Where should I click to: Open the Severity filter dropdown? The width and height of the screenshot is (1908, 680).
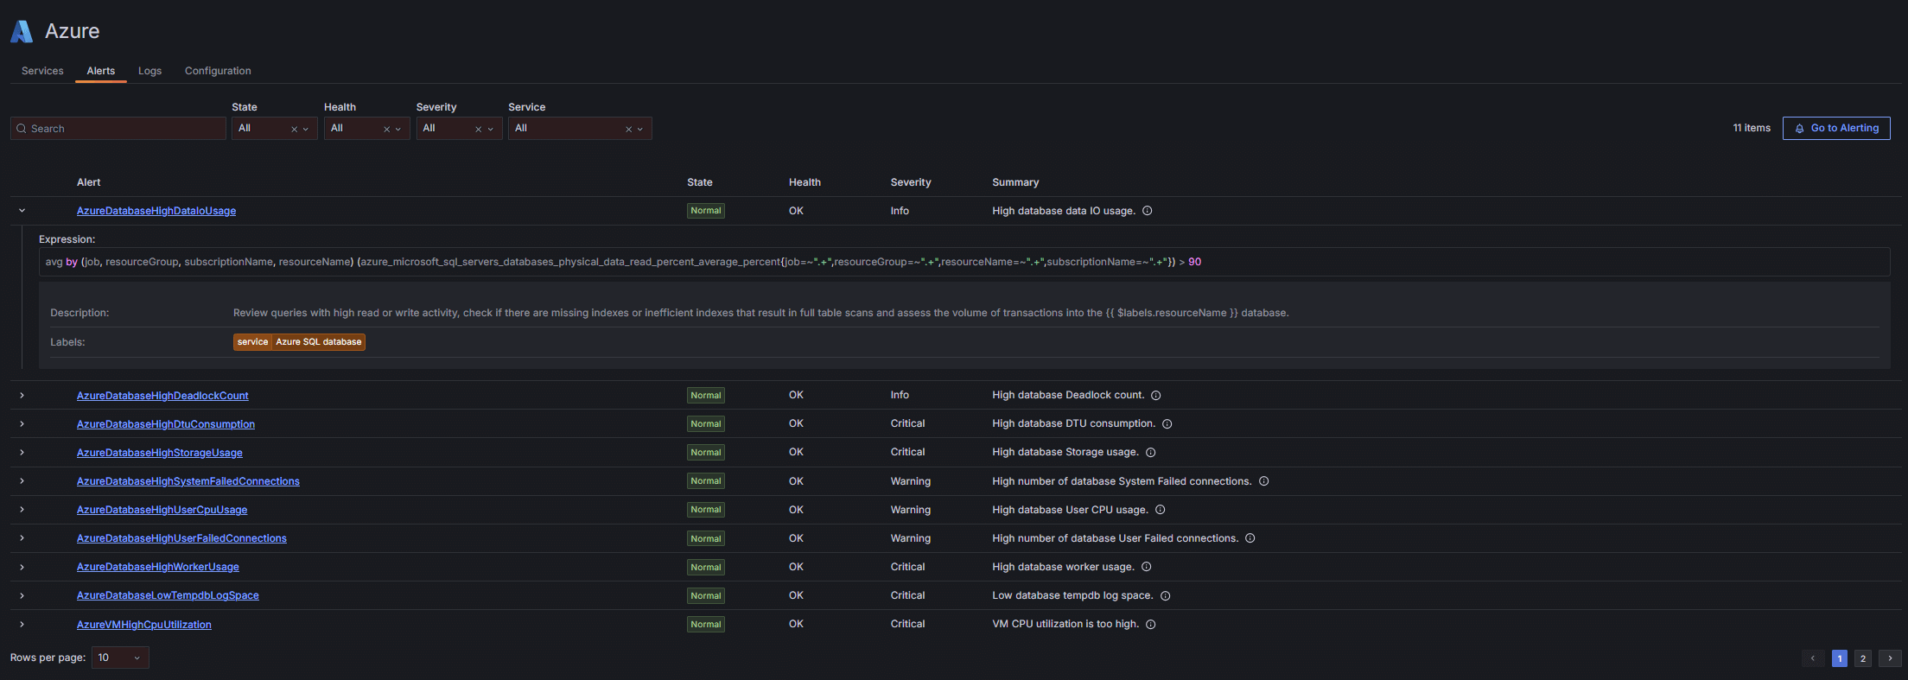click(491, 130)
